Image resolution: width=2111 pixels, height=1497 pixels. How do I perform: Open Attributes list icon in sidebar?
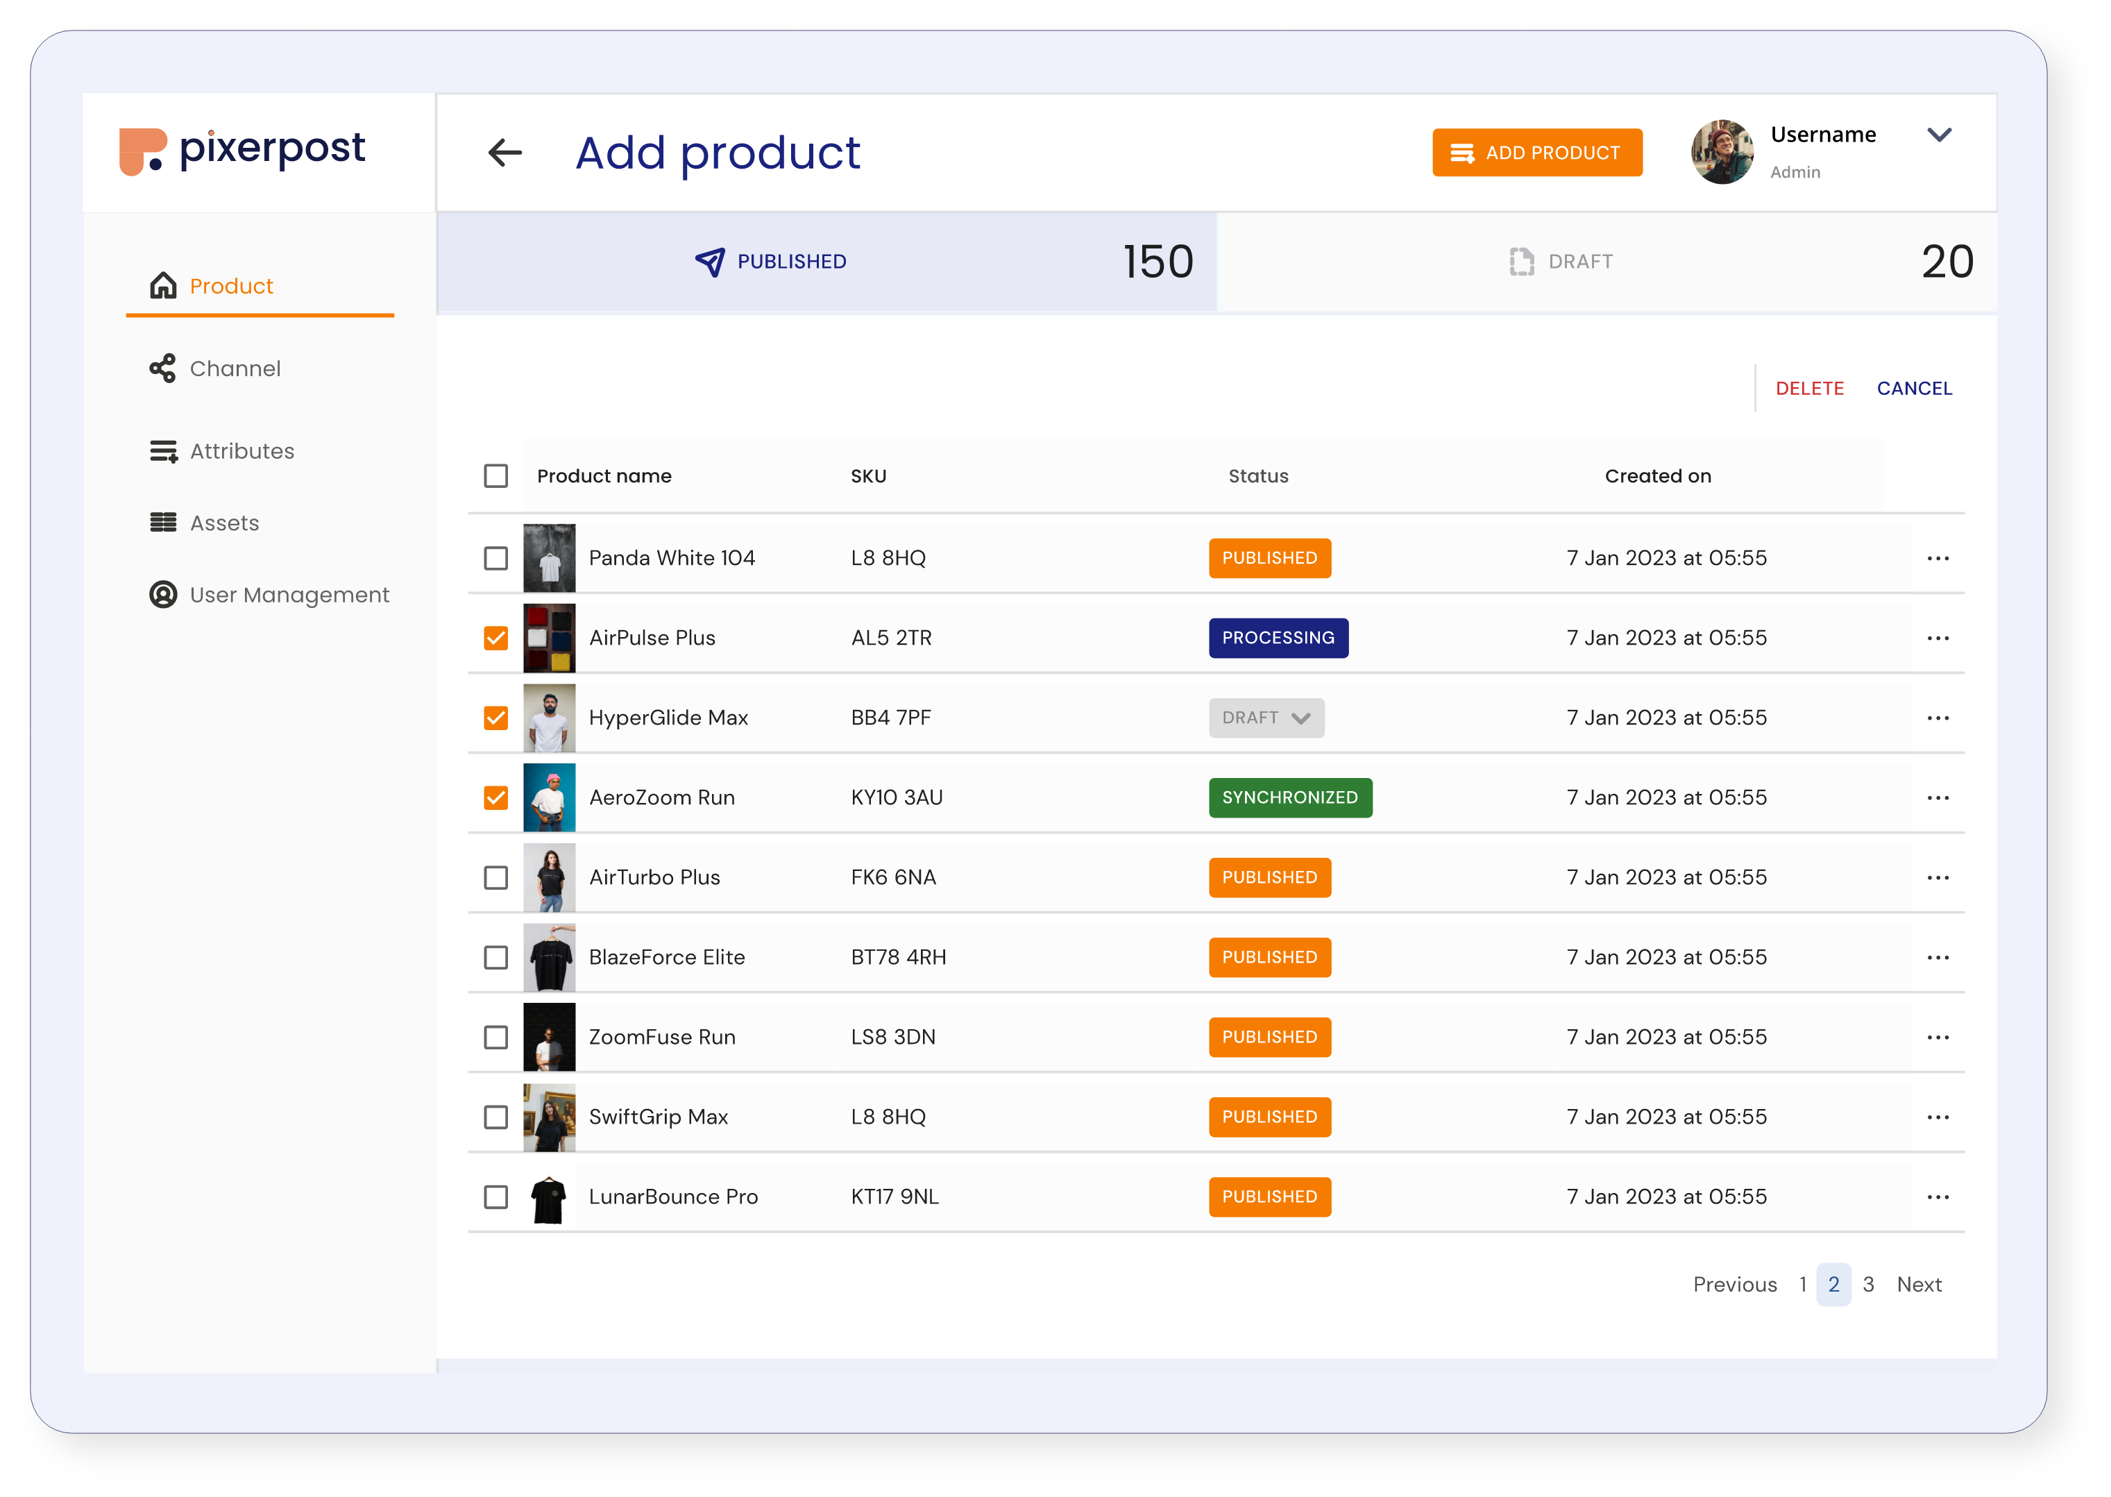(163, 450)
